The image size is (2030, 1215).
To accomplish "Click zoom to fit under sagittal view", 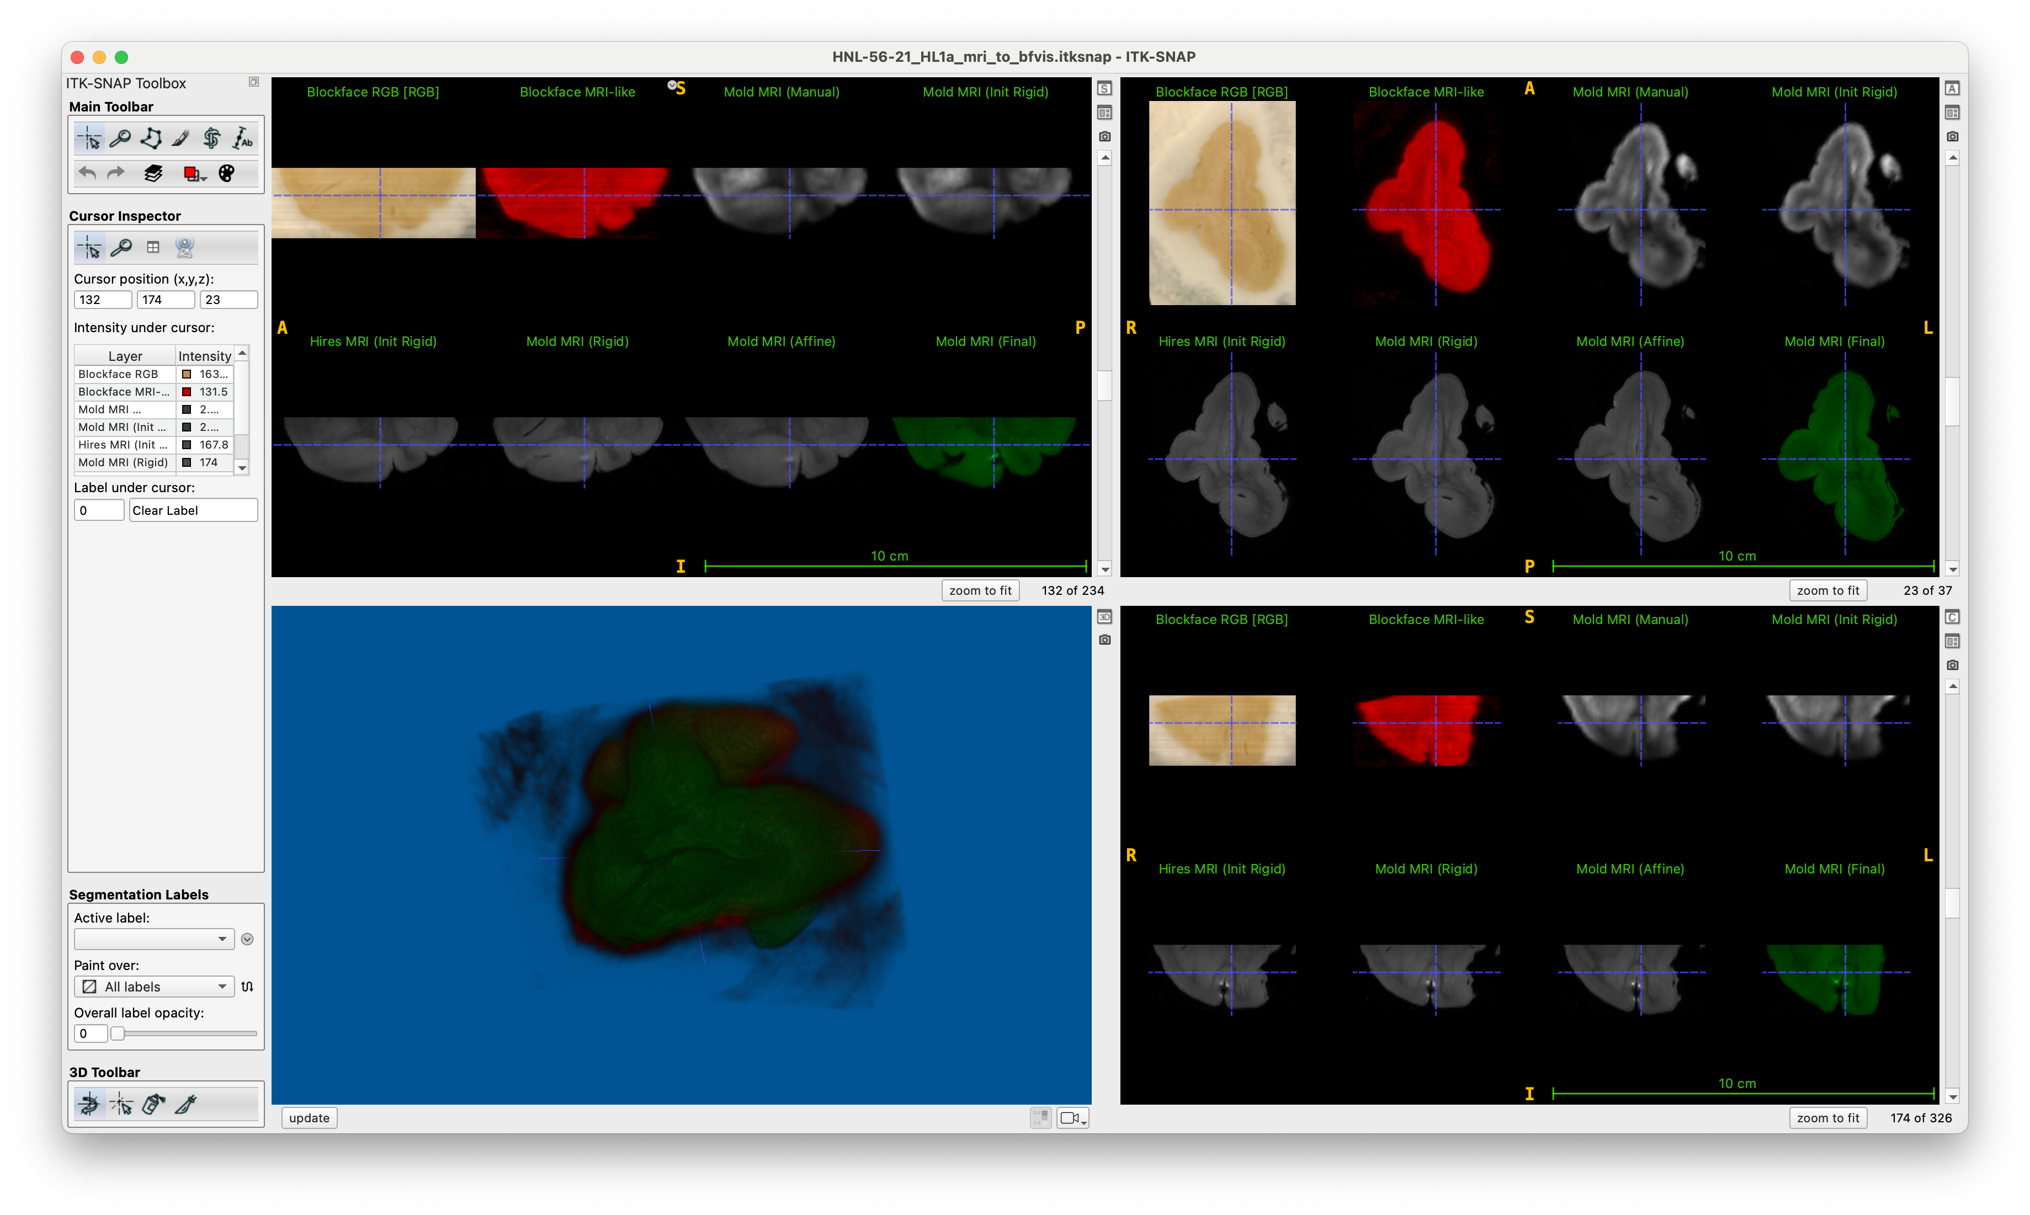I will 980,591.
